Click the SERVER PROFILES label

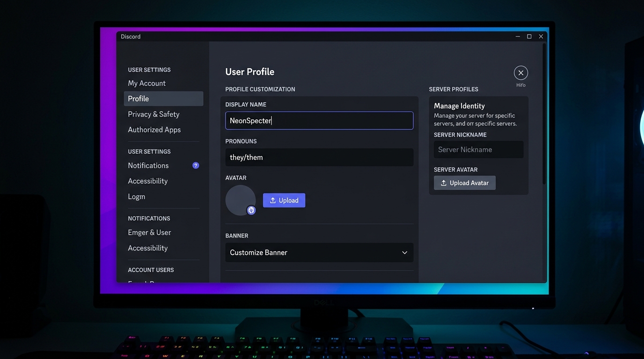(454, 89)
